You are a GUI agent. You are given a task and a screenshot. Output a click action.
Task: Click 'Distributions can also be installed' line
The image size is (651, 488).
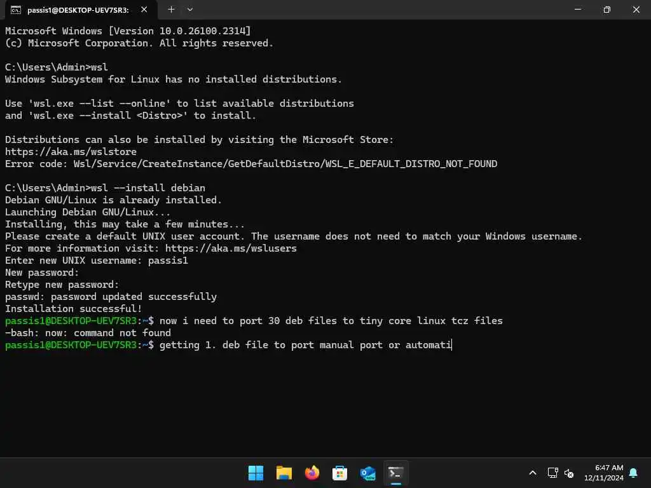(x=199, y=140)
